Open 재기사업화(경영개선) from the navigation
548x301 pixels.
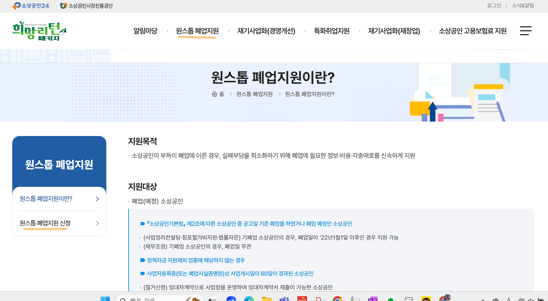266,31
